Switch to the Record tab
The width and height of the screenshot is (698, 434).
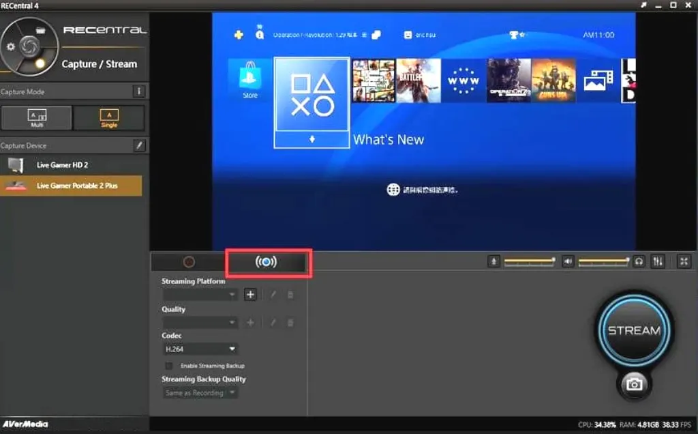189,262
